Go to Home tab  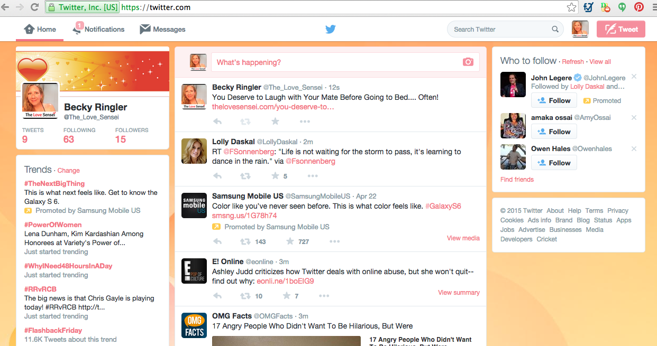click(40, 30)
